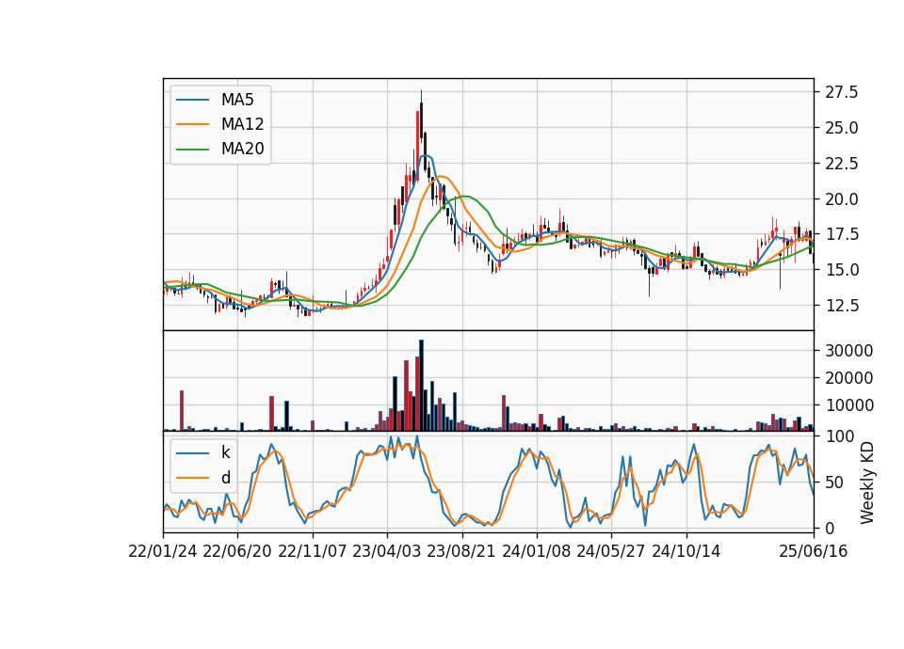Viewport: 904px width, 649px height.
Task: Click the 30000 volume axis label
Action: tap(848, 351)
